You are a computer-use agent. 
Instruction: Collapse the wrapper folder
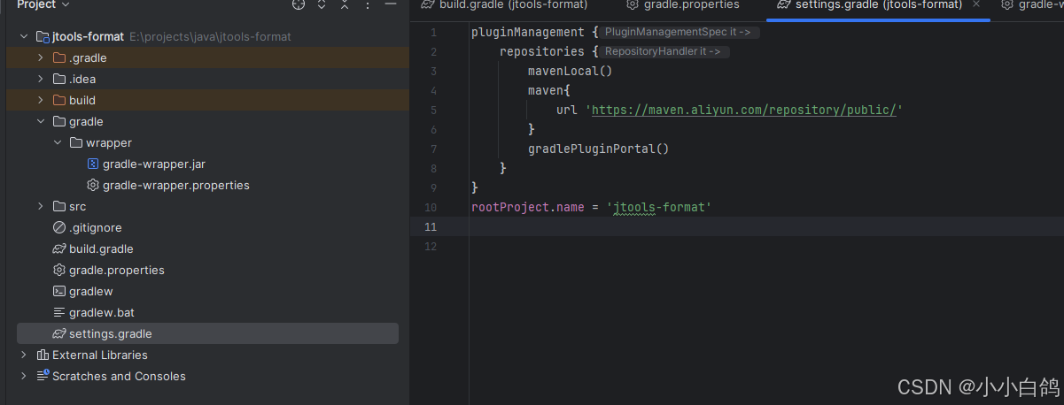pos(58,143)
